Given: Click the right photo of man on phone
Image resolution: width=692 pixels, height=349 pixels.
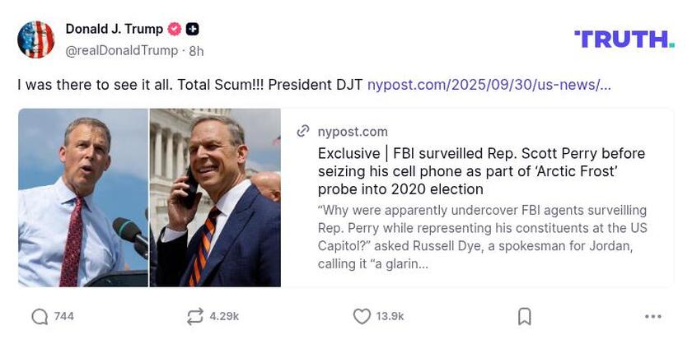Looking at the screenshot, I should pyautogui.click(x=215, y=198).
